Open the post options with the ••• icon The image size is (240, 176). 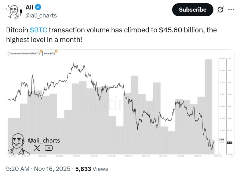click(x=231, y=10)
